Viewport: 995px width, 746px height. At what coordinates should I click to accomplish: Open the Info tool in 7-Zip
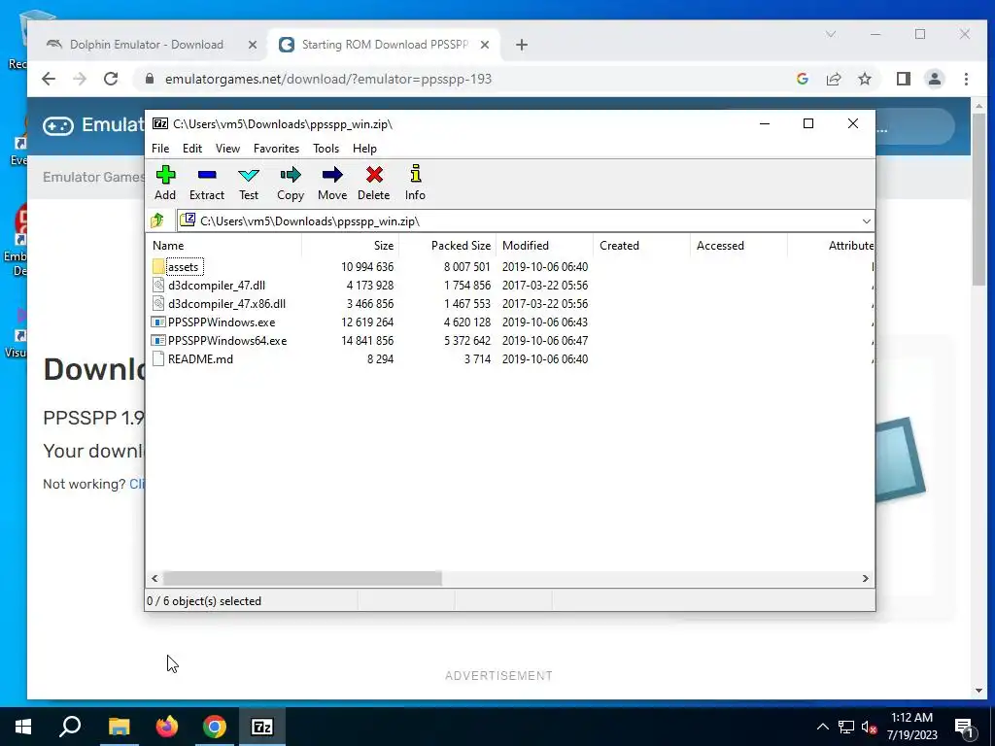415,184
